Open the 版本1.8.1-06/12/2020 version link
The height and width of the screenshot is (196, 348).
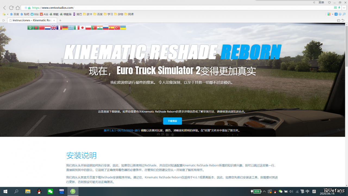pos(122,130)
